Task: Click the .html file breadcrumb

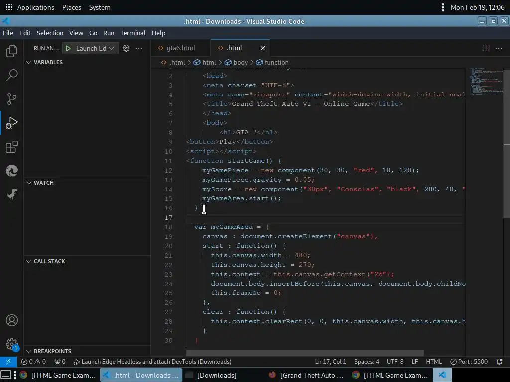Action: (173, 62)
